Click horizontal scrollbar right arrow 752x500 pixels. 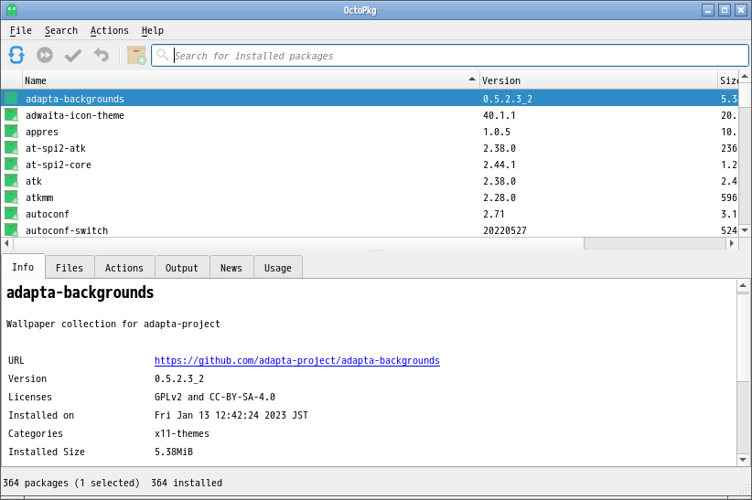tap(732, 243)
